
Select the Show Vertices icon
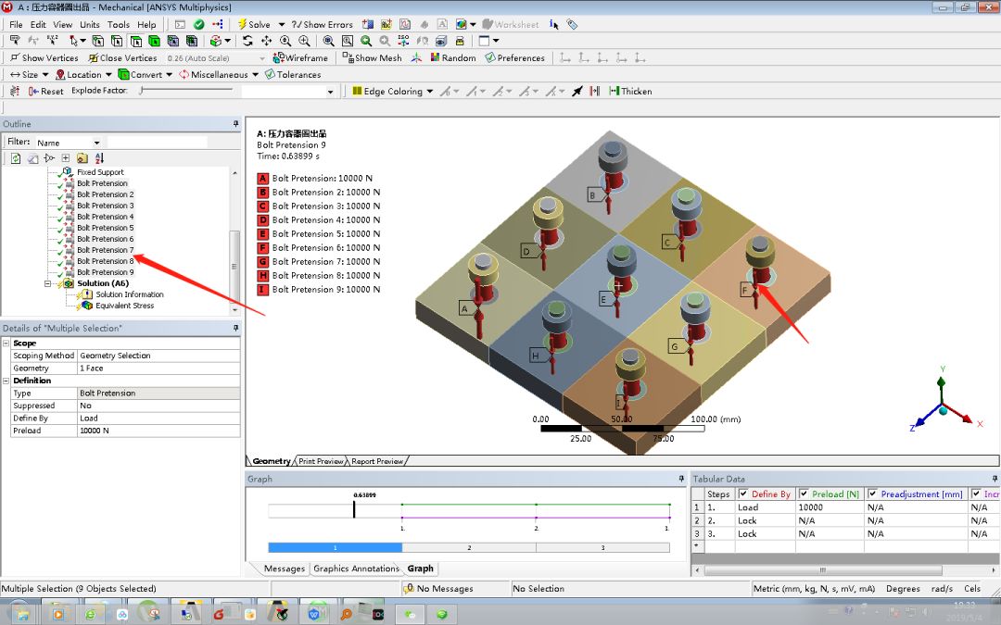(14, 57)
